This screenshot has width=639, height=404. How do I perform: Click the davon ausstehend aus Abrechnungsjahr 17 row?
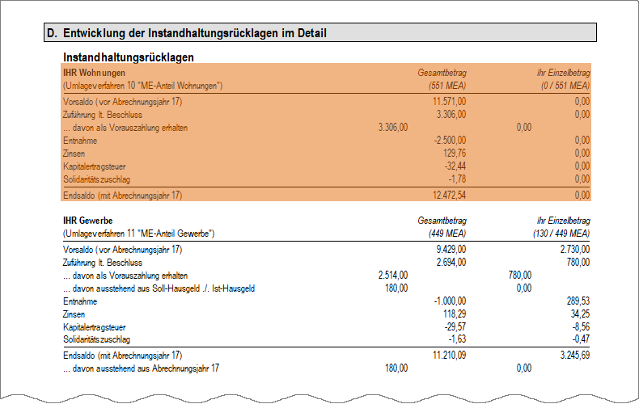pos(298,368)
